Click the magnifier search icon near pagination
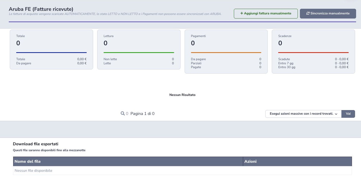The height and width of the screenshot is (180, 361). [x=123, y=113]
